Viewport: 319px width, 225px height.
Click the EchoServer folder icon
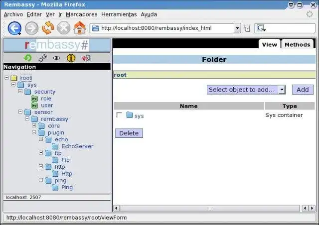[55, 146]
